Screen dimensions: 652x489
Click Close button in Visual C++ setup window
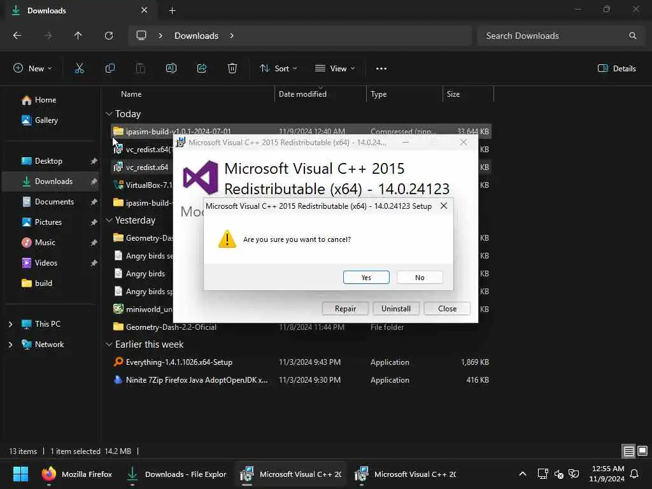(447, 309)
